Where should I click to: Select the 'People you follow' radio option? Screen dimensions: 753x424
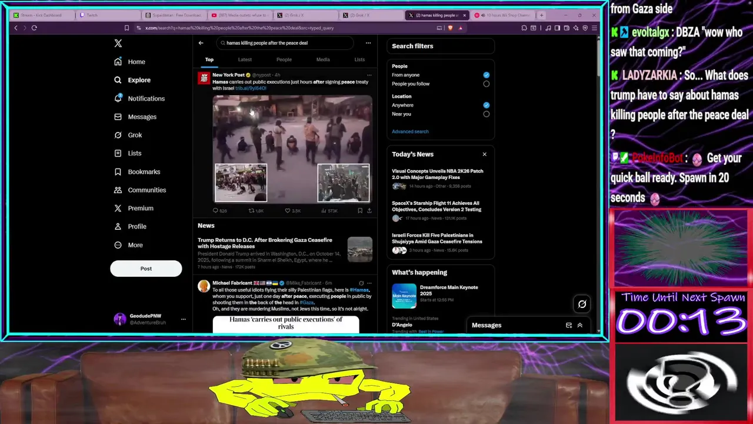coord(486,84)
